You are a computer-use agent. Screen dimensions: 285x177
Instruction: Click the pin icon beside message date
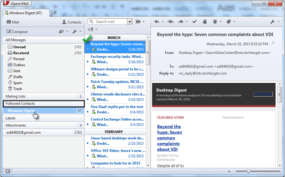click(x=273, y=43)
